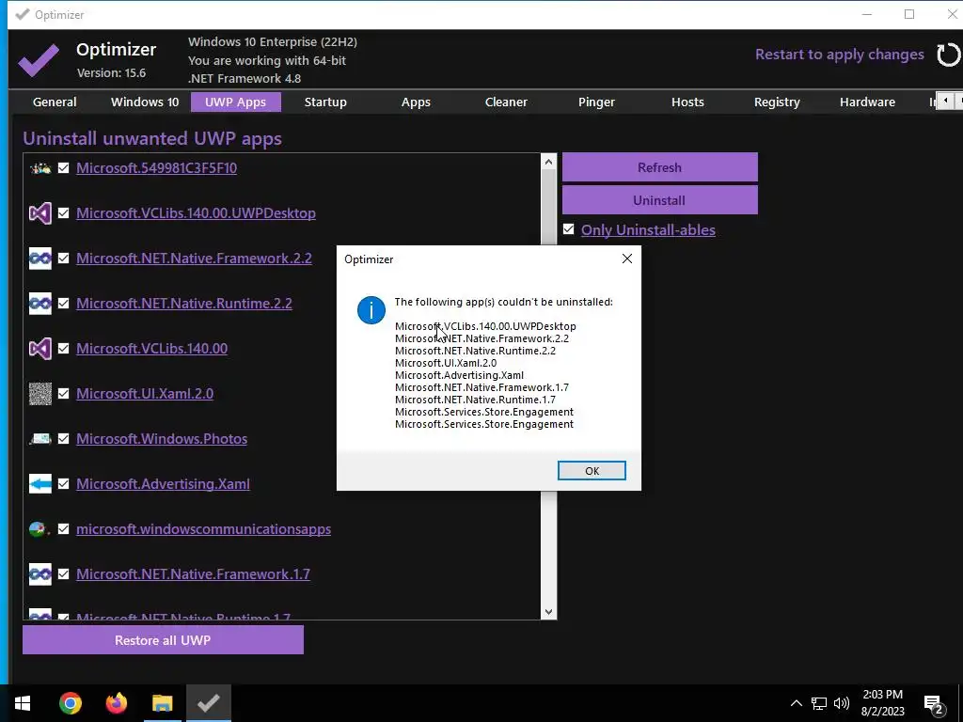Uncheck the Microsoft.549981C3F5F10 checkbox
963x722 pixels.
63,167
